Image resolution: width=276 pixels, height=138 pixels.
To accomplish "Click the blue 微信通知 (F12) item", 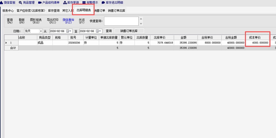I will (x=68, y=21).
